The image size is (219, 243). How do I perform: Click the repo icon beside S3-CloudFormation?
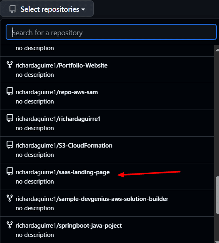[x=10, y=145]
